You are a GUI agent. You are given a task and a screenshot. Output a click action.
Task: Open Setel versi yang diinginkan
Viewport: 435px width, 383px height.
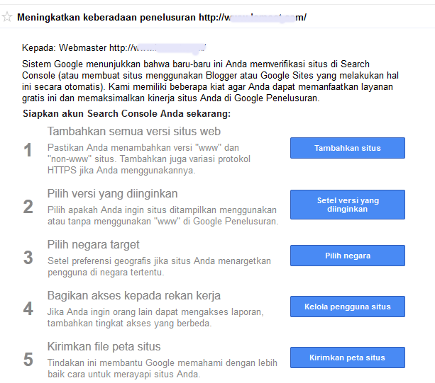point(347,205)
